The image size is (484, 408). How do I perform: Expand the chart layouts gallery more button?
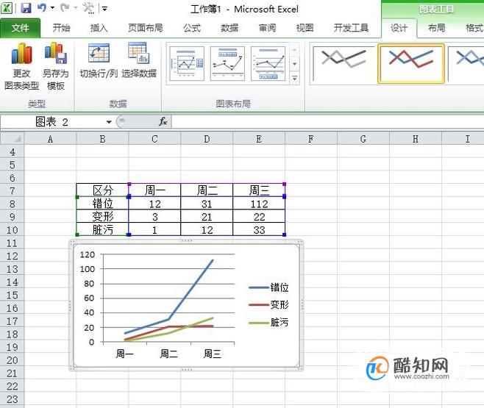pyautogui.click(x=295, y=79)
